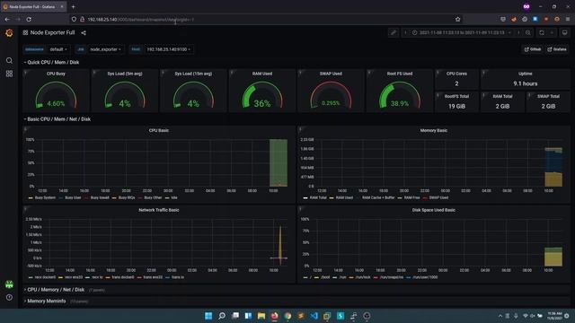
Task: Open the datasource default dropdown
Action: click(58, 49)
